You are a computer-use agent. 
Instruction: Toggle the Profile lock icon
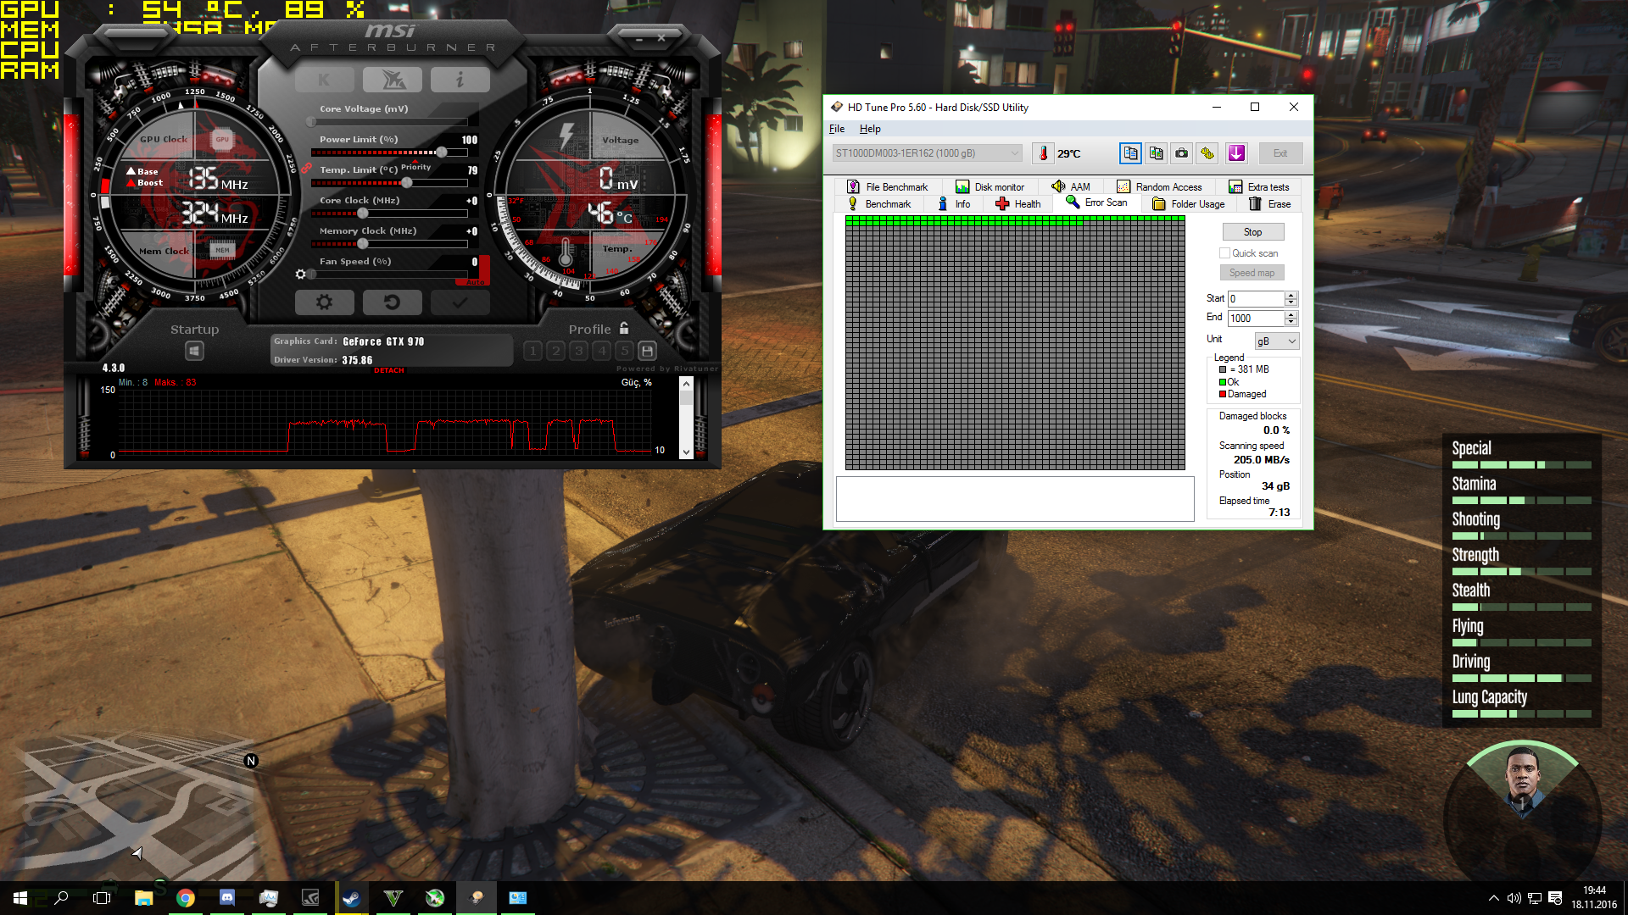(x=624, y=329)
